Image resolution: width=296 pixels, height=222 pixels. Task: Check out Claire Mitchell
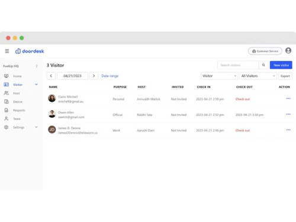243,99
